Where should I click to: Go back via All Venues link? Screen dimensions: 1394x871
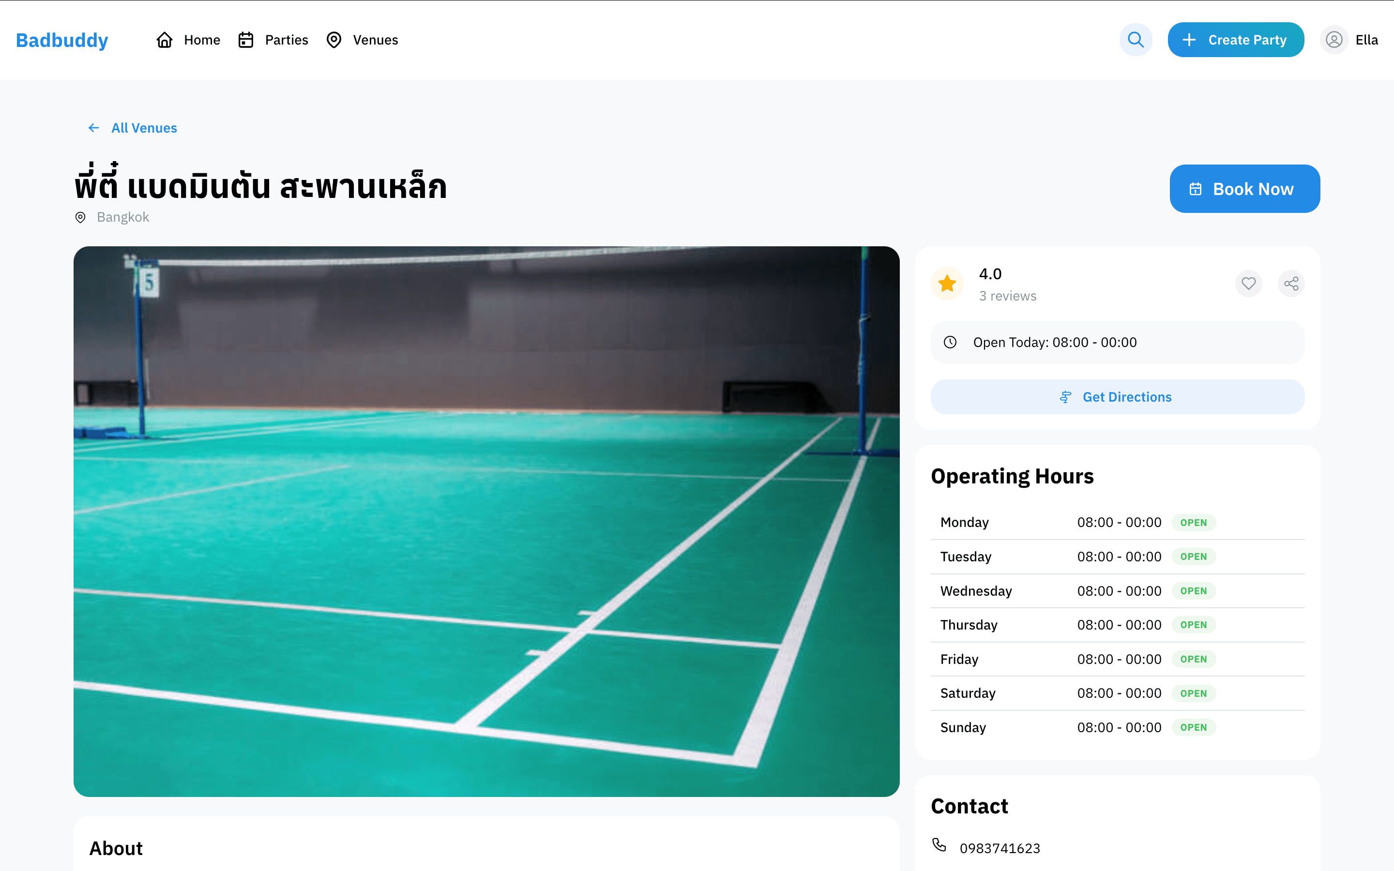click(132, 128)
